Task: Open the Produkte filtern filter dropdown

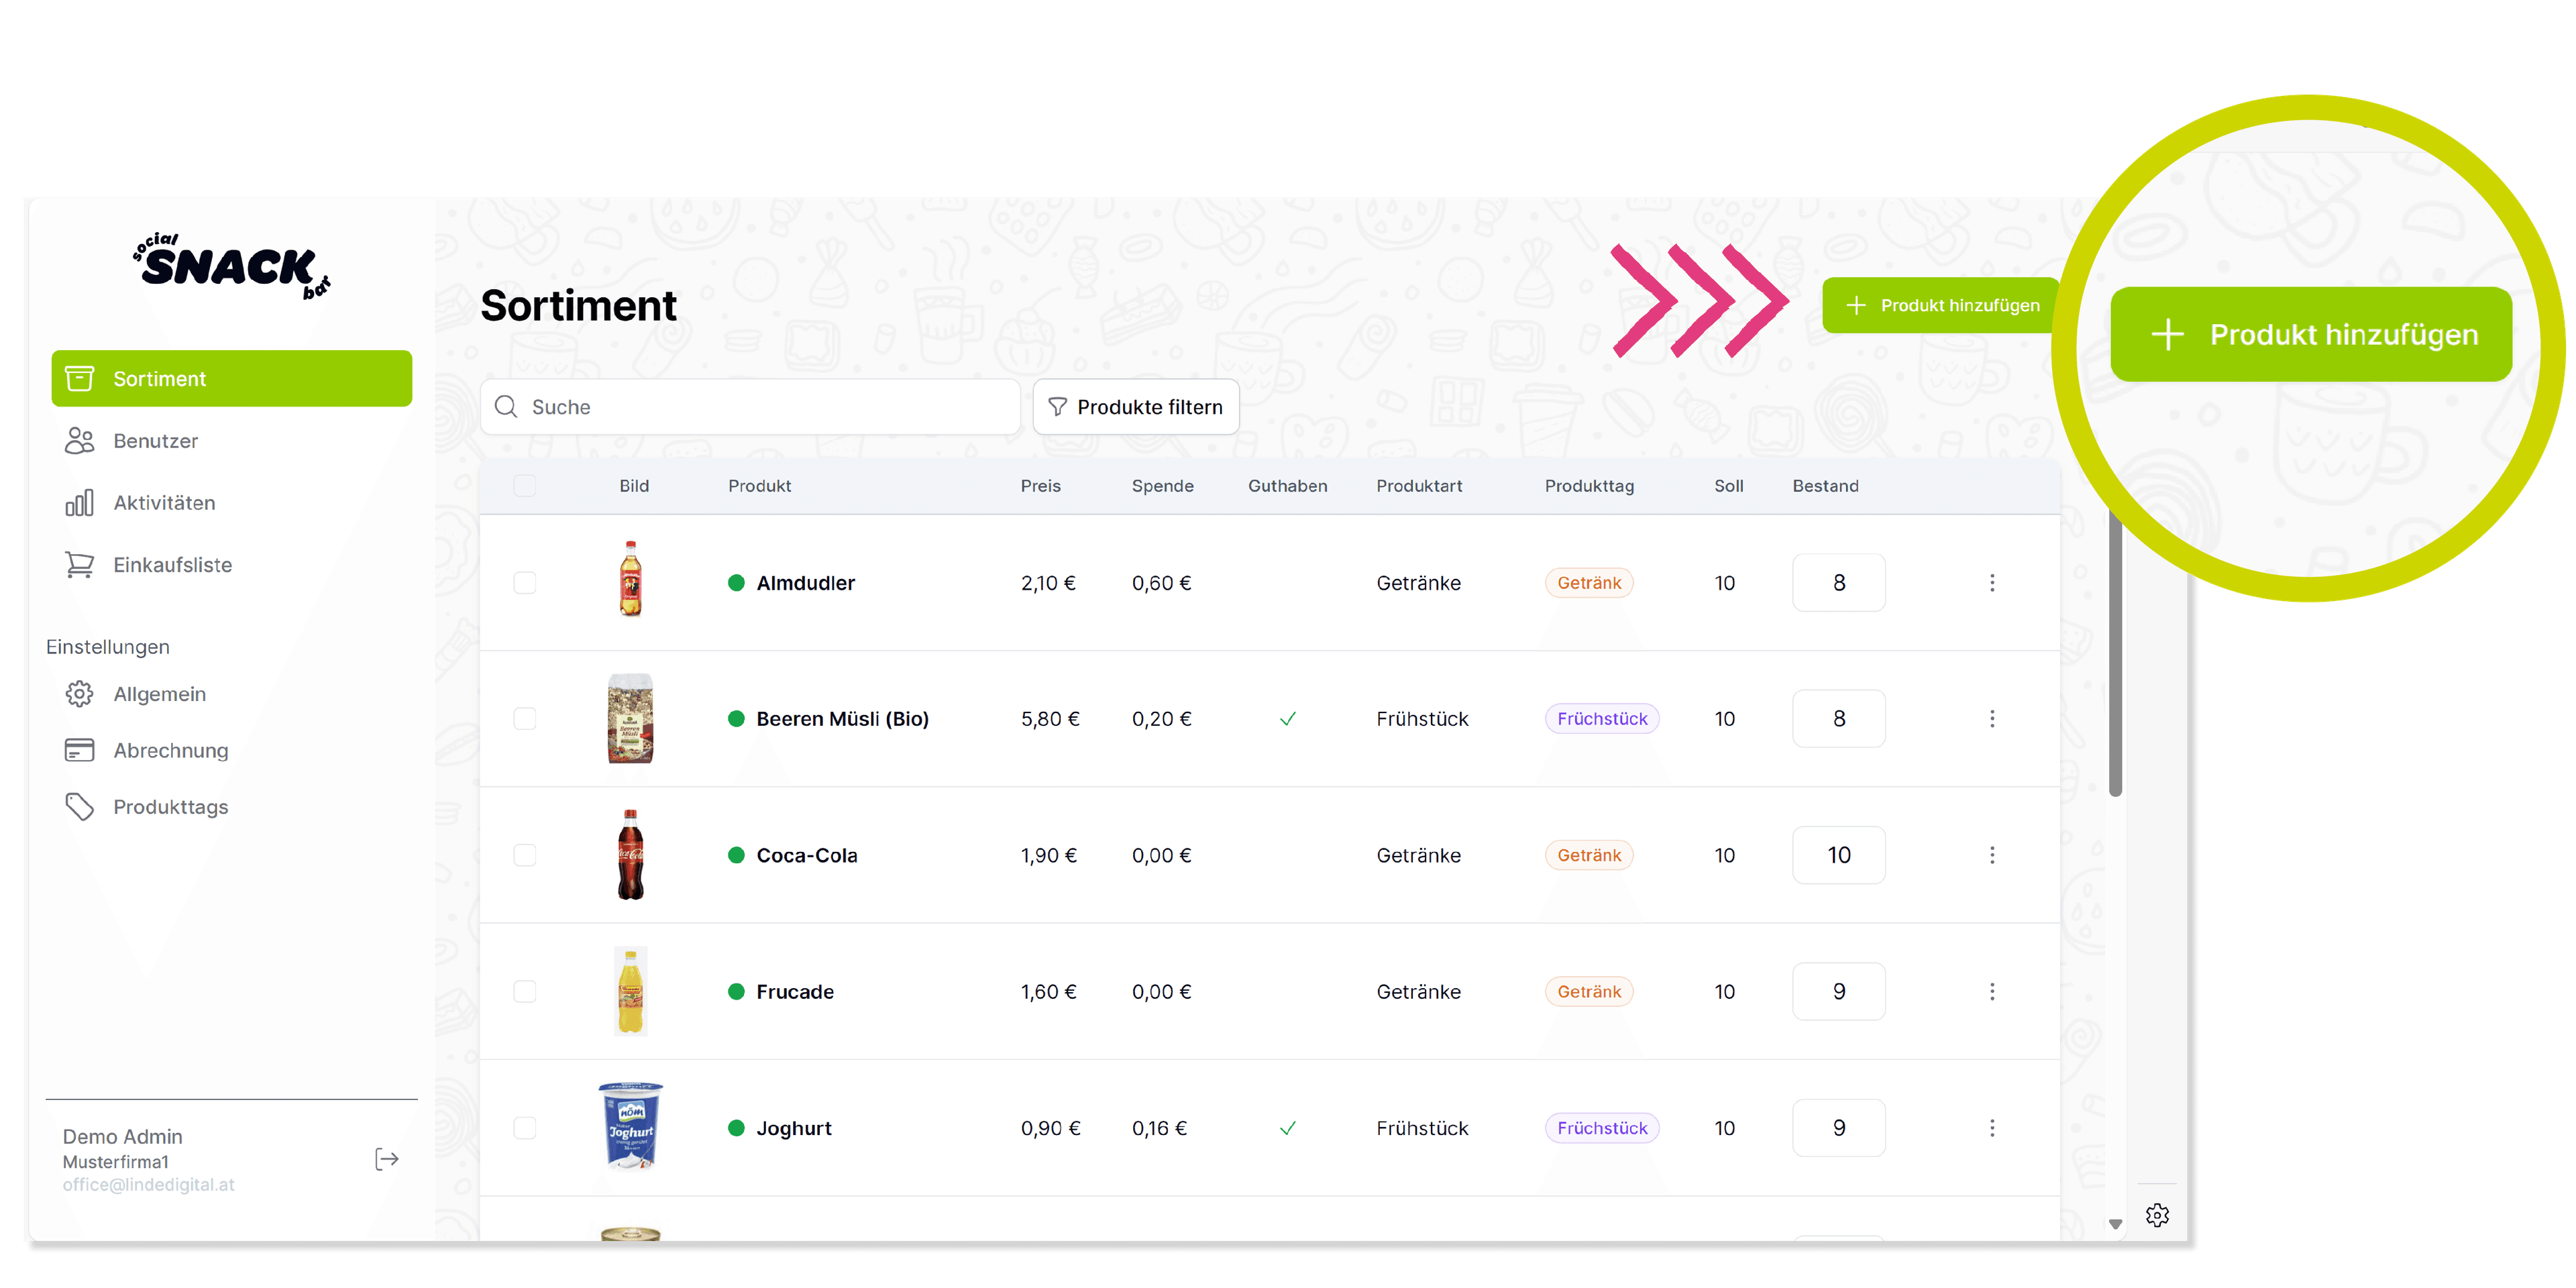Action: [1135, 407]
